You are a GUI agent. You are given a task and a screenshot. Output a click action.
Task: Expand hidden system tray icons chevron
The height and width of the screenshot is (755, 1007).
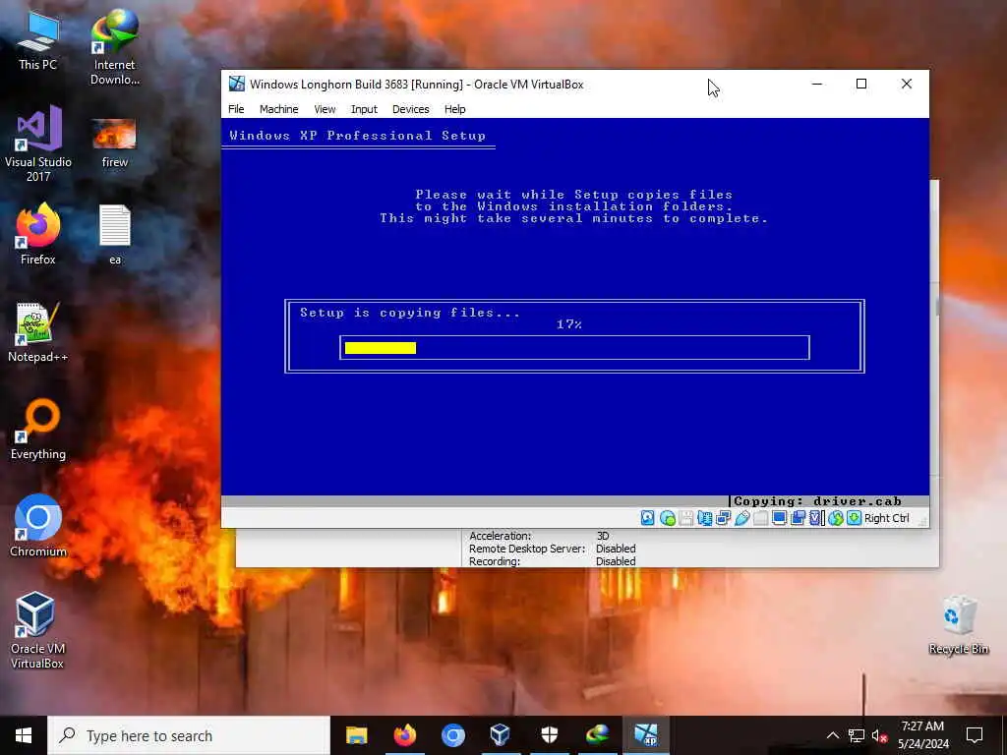click(832, 735)
